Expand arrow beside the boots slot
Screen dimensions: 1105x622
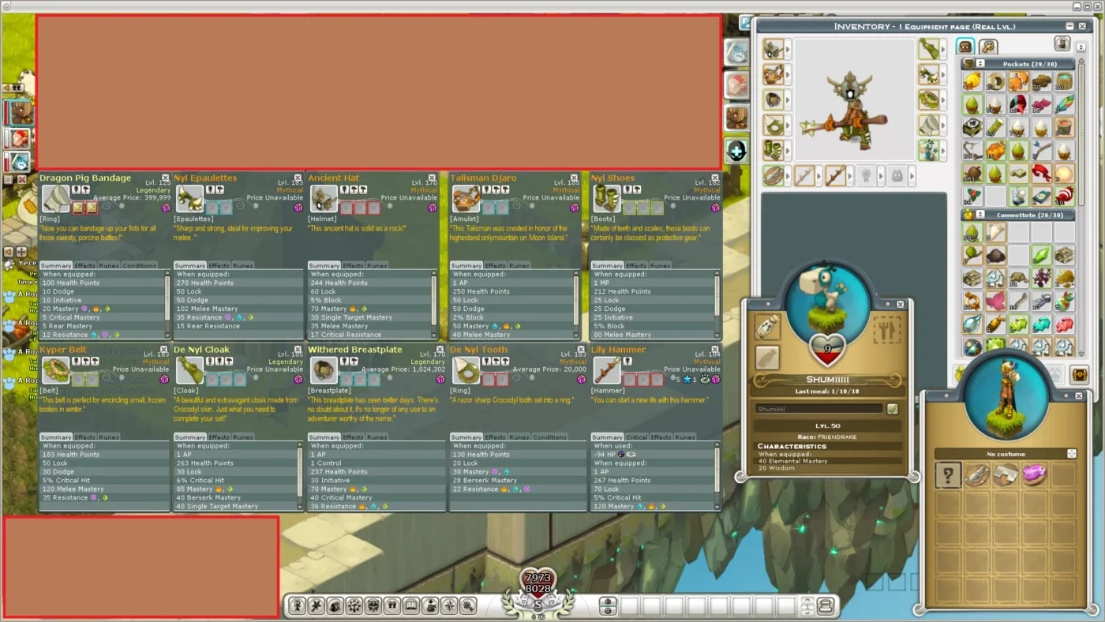(x=788, y=150)
